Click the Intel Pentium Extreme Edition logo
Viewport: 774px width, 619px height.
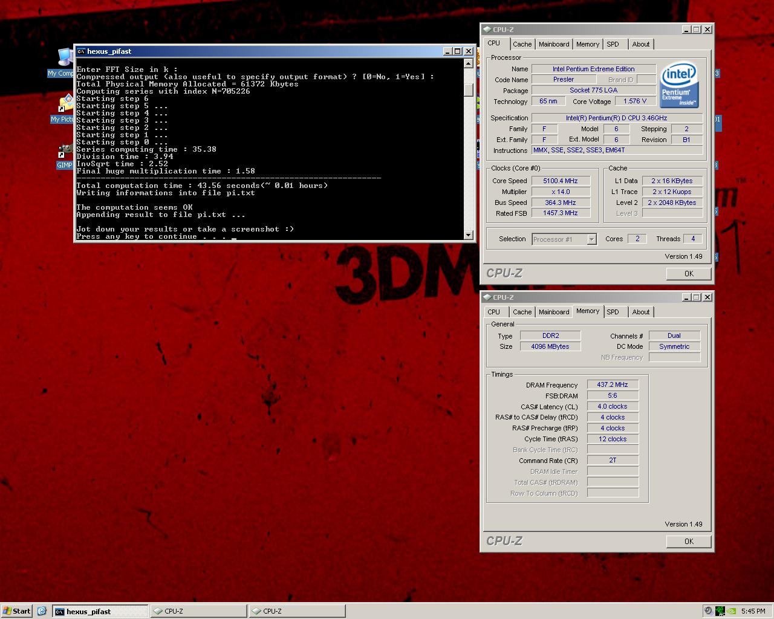(x=680, y=85)
